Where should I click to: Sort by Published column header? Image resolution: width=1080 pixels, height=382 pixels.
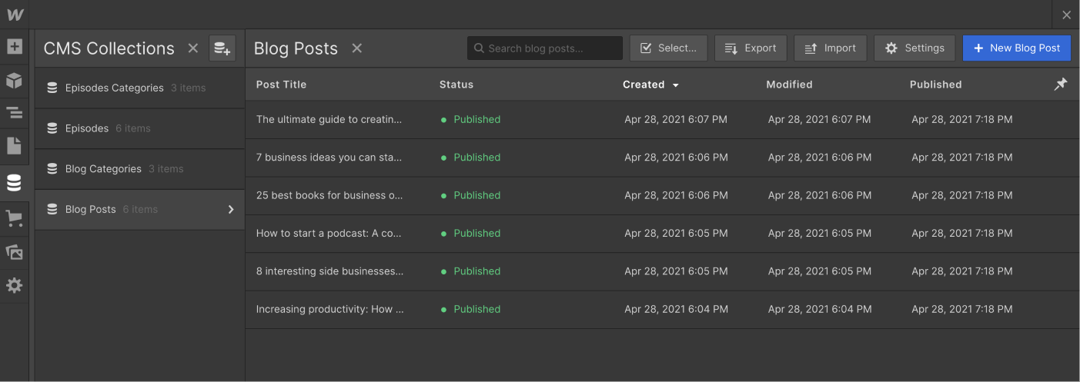tap(935, 85)
